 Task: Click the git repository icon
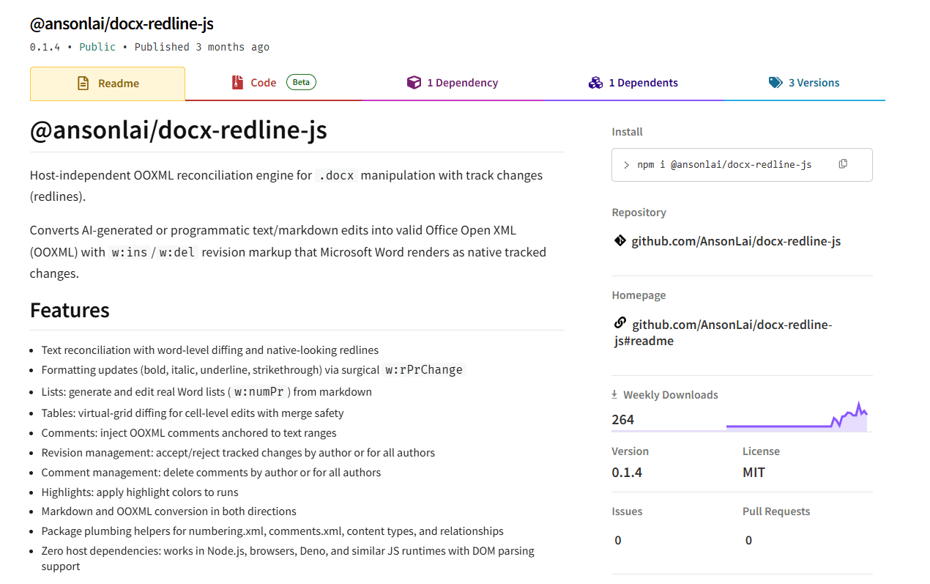point(620,240)
